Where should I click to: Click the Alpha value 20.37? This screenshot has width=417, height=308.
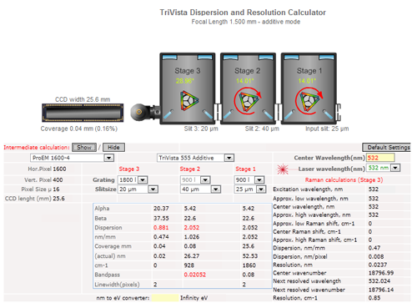pyautogui.click(x=161, y=209)
